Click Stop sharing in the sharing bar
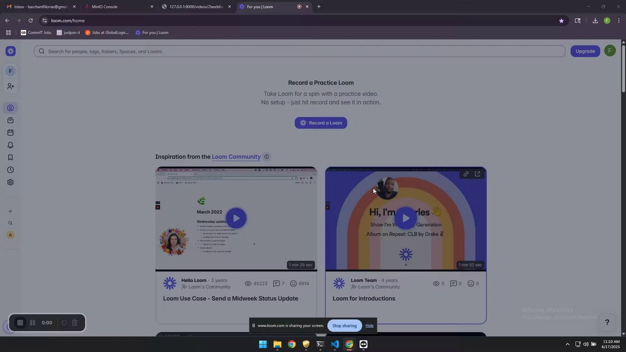 pos(344,326)
